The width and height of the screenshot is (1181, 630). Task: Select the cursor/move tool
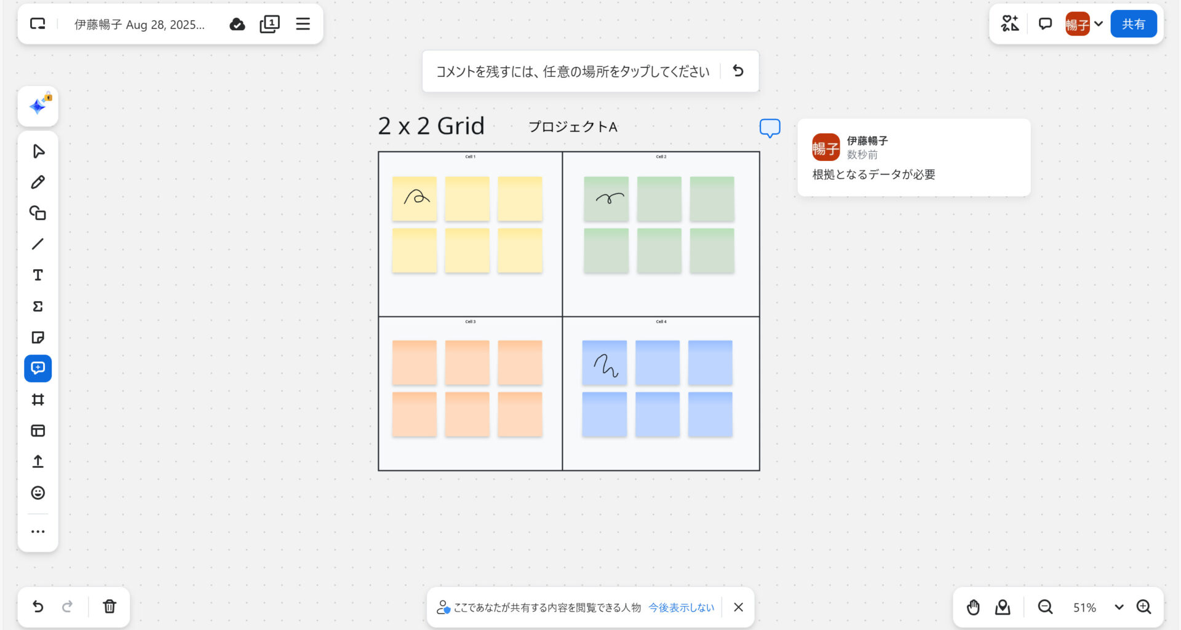click(38, 151)
